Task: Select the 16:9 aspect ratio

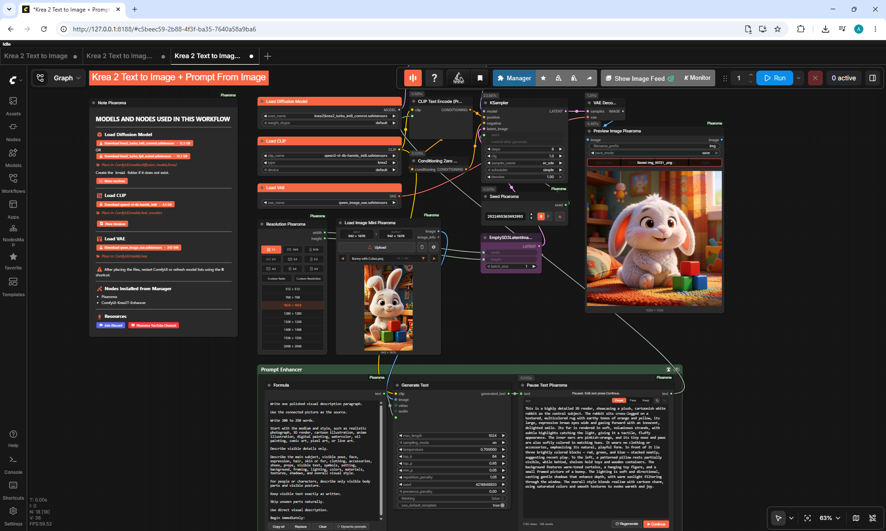Action: coord(293,250)
